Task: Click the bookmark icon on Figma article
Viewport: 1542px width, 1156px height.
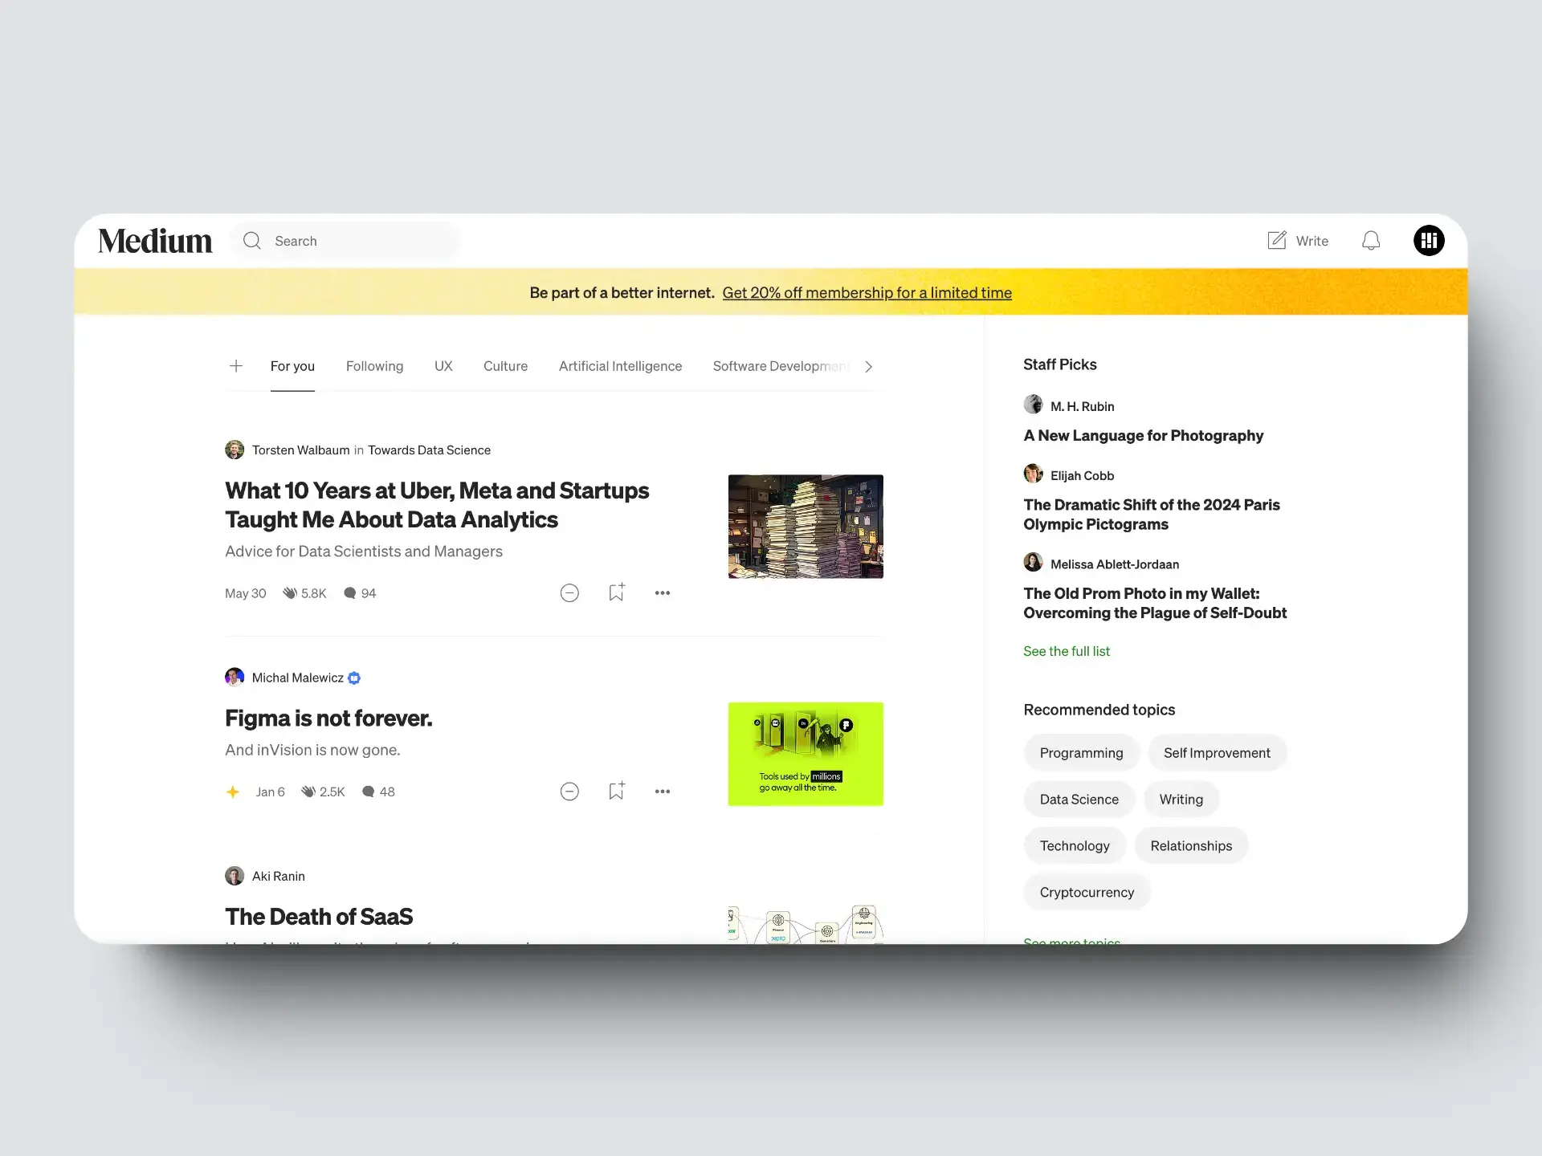Action: [x=615, y=791]
